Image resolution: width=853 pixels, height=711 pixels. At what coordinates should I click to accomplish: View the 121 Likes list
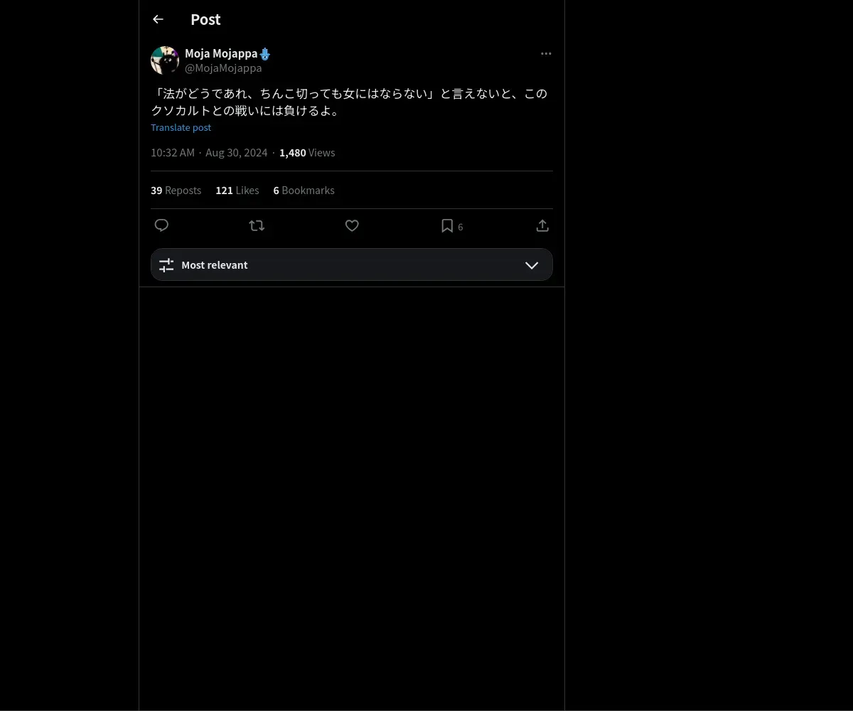click(237, 191)
